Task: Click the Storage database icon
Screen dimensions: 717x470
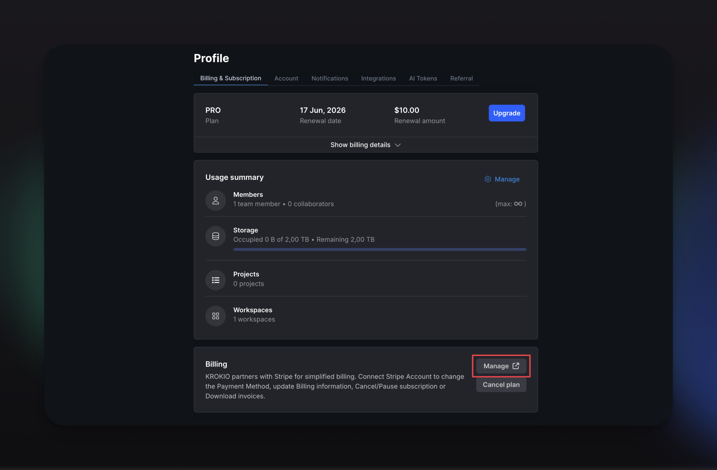Action: coord(215,236)
